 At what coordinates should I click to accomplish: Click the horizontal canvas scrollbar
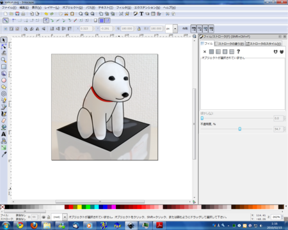coord(100,201)
